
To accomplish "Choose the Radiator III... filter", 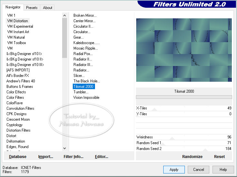I will pos(83,65).
